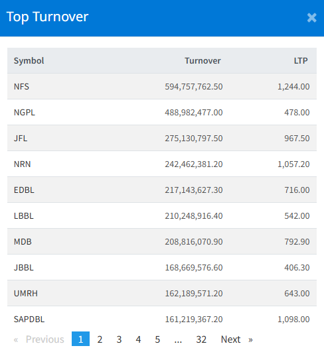Close the Top Turnover dialog
Screen dimensions: 324x354
point(311,18)
